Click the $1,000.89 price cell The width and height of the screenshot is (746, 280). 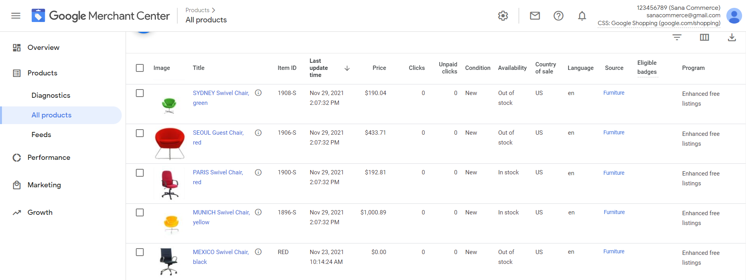(373, 212)
